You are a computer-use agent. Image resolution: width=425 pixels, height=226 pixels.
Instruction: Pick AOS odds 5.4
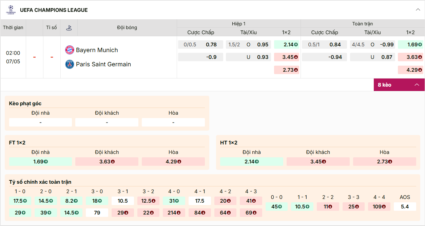pos(405,207)
